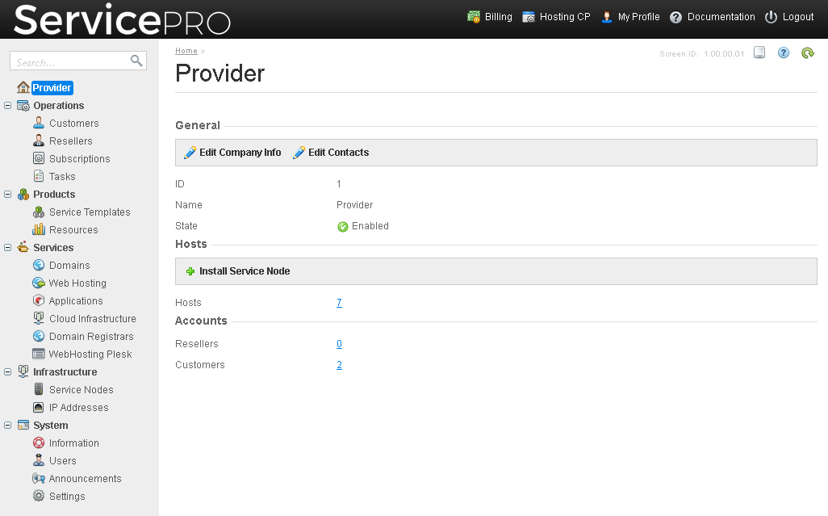Click the refresh icon at top right
The height and width of the screenshot is (516, 828).
click(807, 53)
